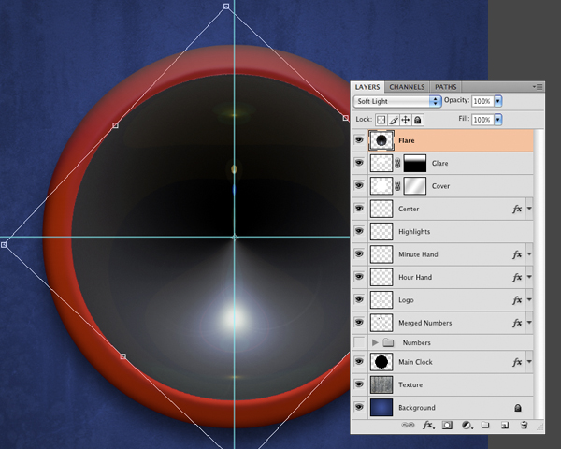Screen dimensions: 561x449
Task: Switch to the Paths tab
Action: point(446,86)
